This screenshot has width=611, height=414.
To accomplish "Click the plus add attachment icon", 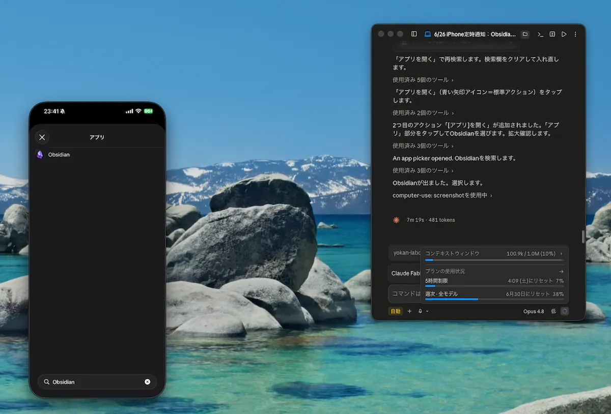I will [x=409, y=311].
